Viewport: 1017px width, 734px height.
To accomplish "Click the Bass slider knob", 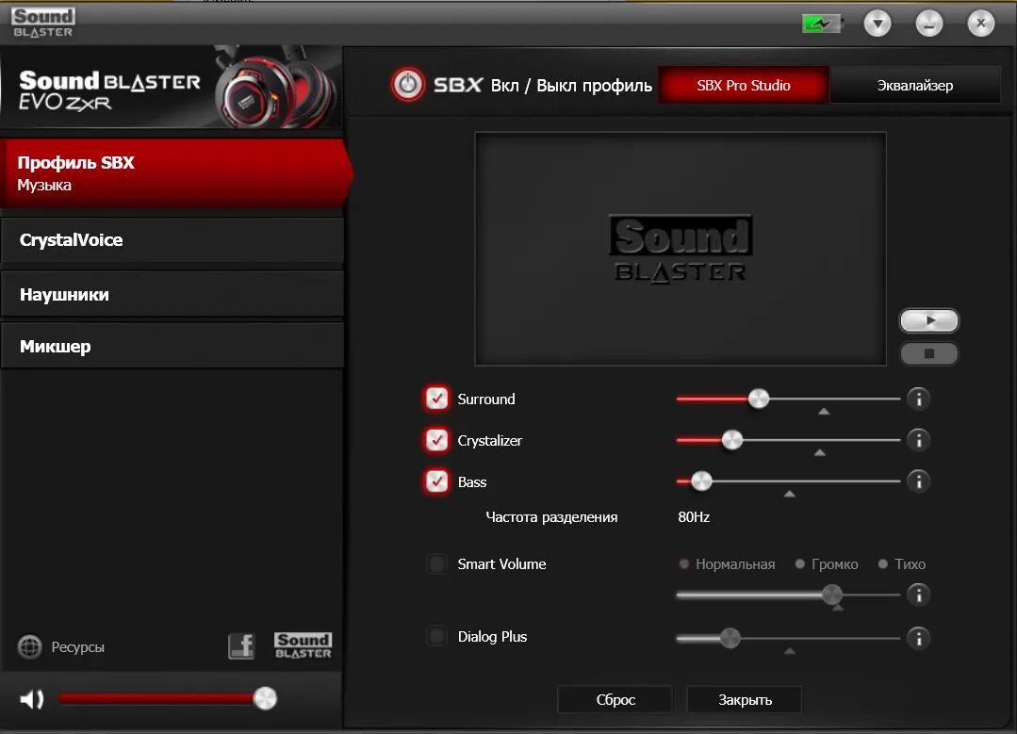I will click(701, 481).
